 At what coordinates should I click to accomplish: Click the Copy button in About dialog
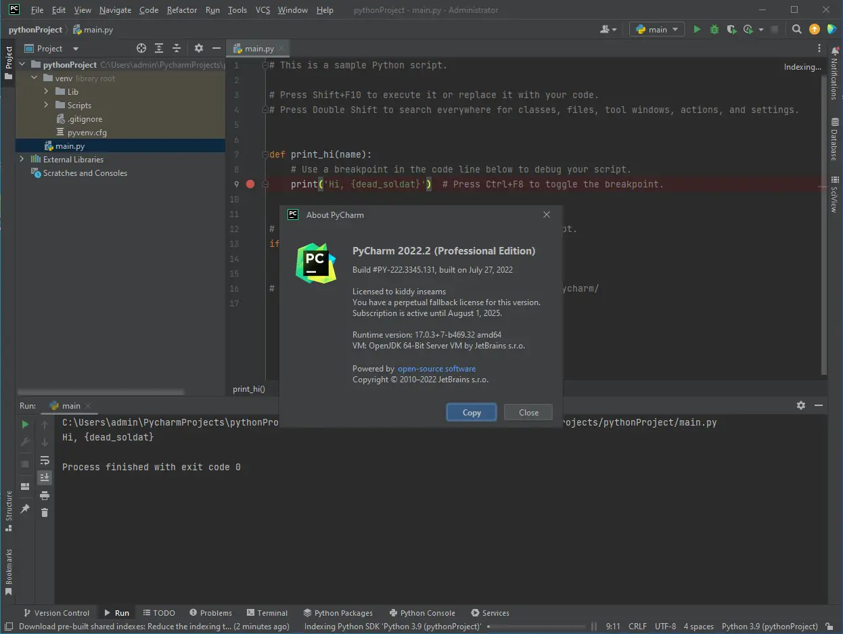472,412
